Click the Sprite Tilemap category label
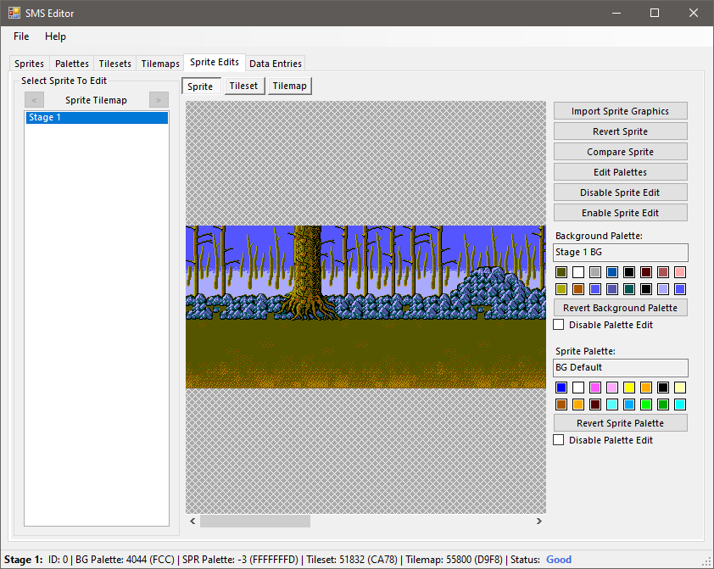 [x=96, y=100]
